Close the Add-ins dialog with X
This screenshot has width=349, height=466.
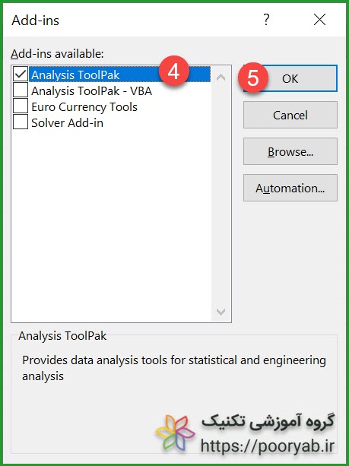(319, 20)
